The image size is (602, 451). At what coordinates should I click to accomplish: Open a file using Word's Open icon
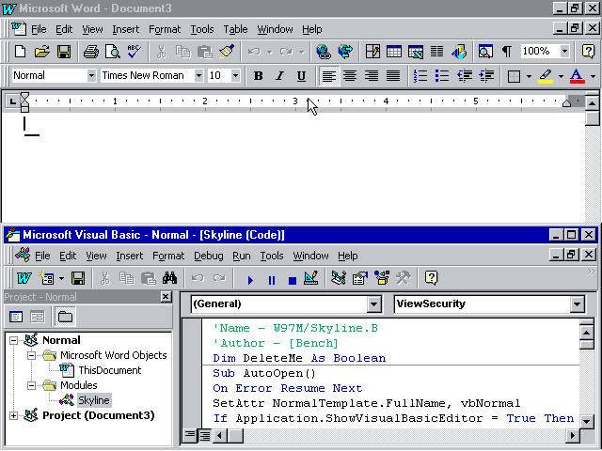41,52
